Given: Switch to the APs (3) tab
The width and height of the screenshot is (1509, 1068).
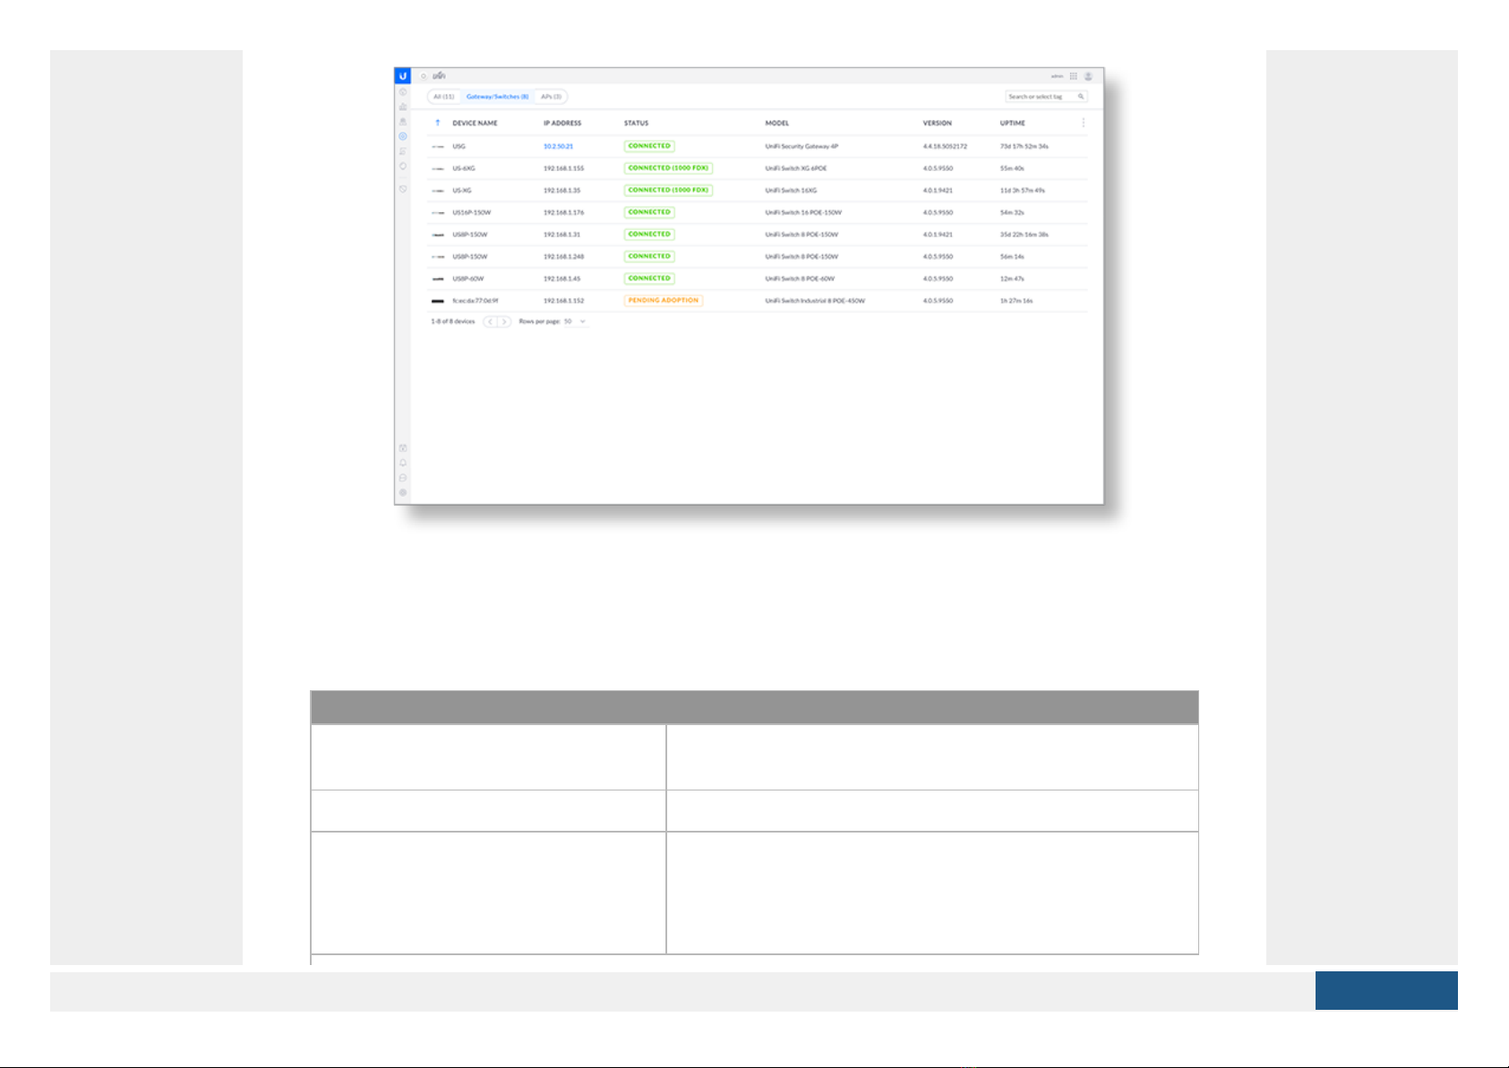Looking at the screenshot, I should 551,97.
